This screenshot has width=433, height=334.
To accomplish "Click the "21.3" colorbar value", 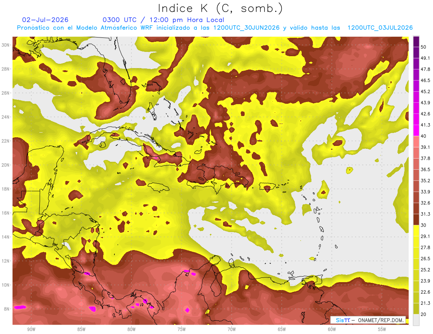I will point(425,303).
